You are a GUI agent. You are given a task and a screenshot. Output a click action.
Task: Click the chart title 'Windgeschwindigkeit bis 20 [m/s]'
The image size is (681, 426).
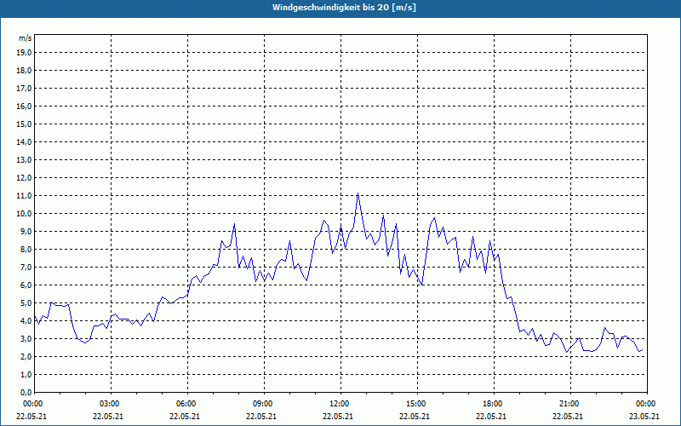click(x=345, y=8)
